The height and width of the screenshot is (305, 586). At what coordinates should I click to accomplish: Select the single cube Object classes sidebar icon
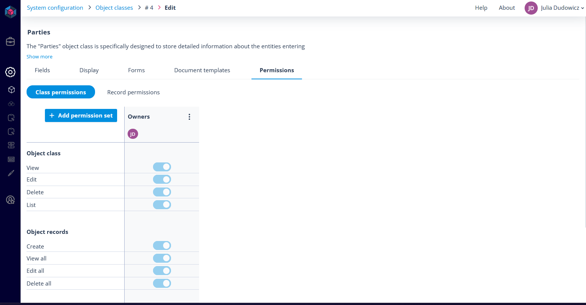(x=11, y=90)
